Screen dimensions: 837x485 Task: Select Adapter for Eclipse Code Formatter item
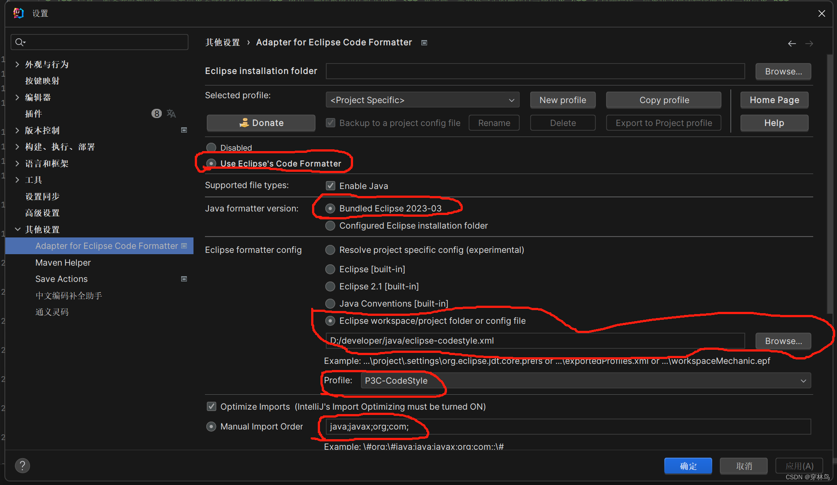tap(99, 246)
